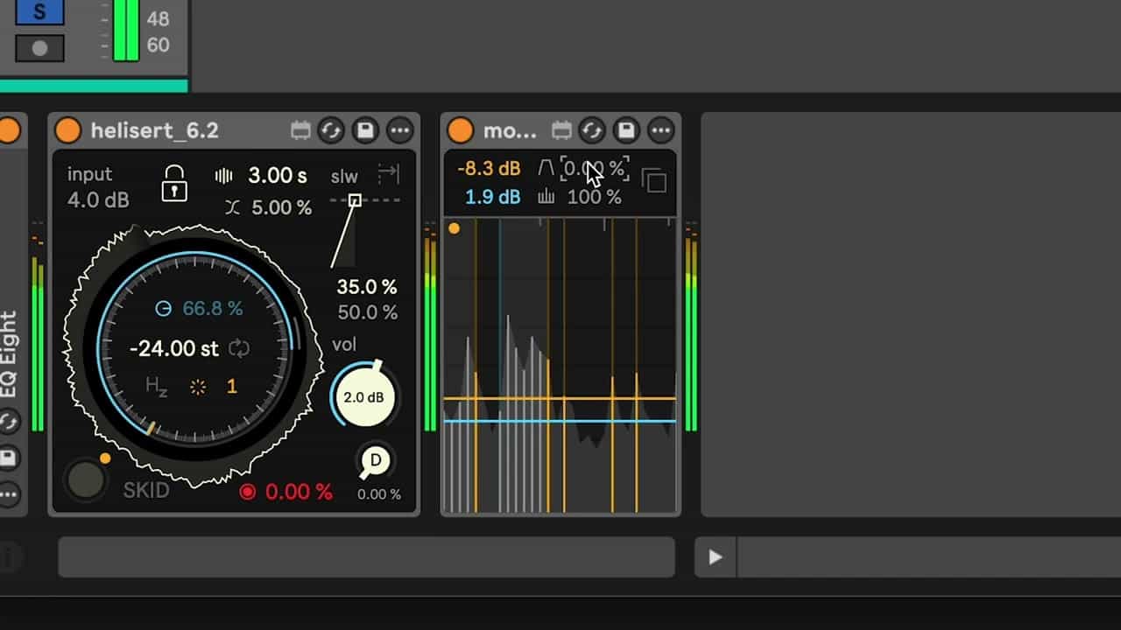This screenshot has width=1121, height=630.
Task: Toggle the track Solo S button
Action: click(x=39, y=11)
